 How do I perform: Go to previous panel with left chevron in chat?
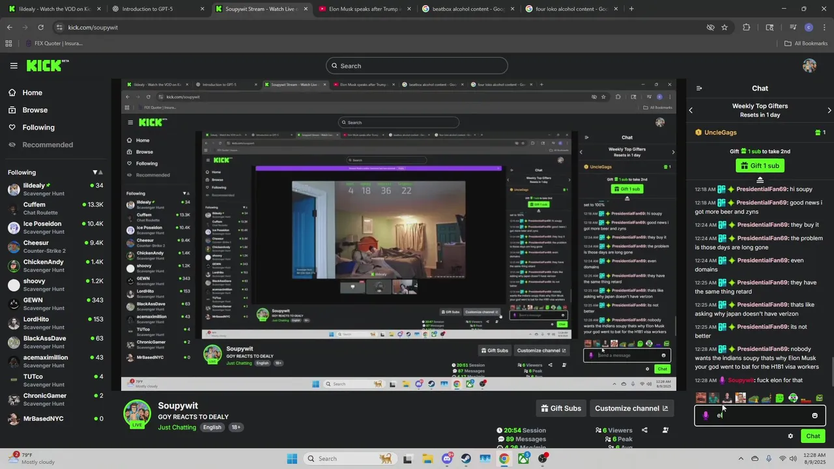click(691, 110)
